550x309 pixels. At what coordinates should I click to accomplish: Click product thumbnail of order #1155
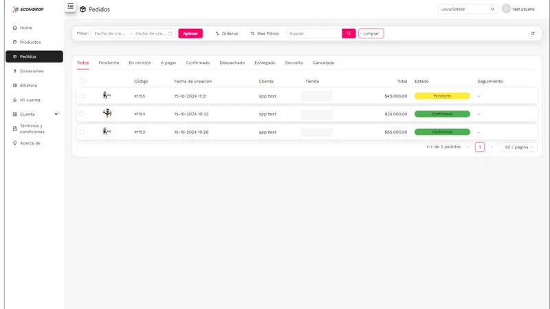pos(107,95)
